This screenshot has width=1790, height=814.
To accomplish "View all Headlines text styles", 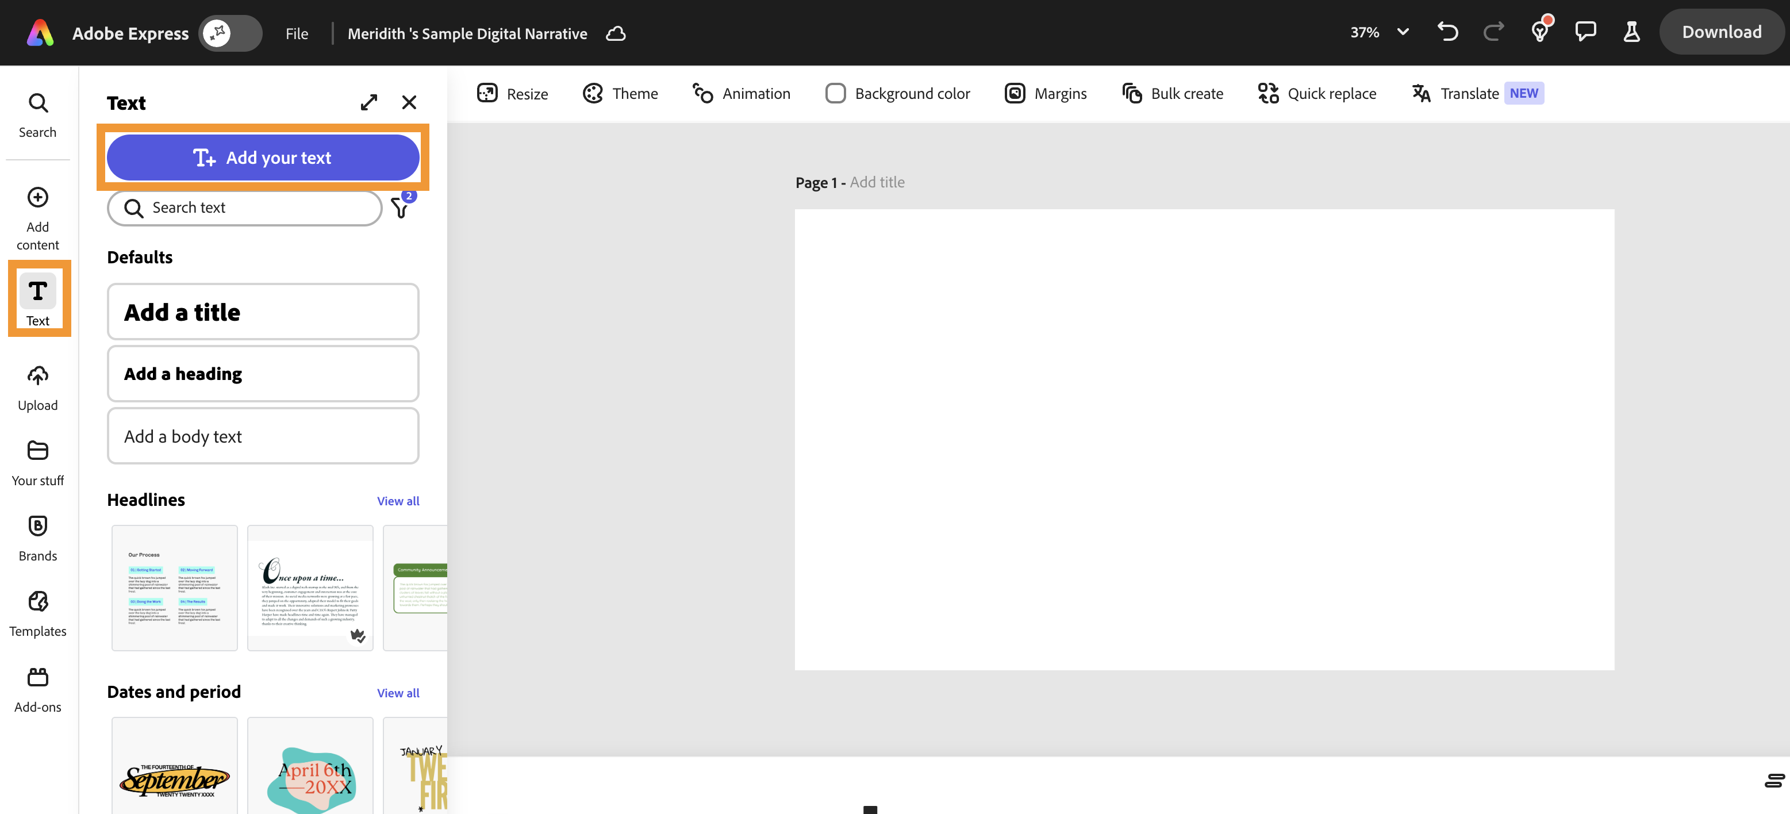I will coord(397,501).
